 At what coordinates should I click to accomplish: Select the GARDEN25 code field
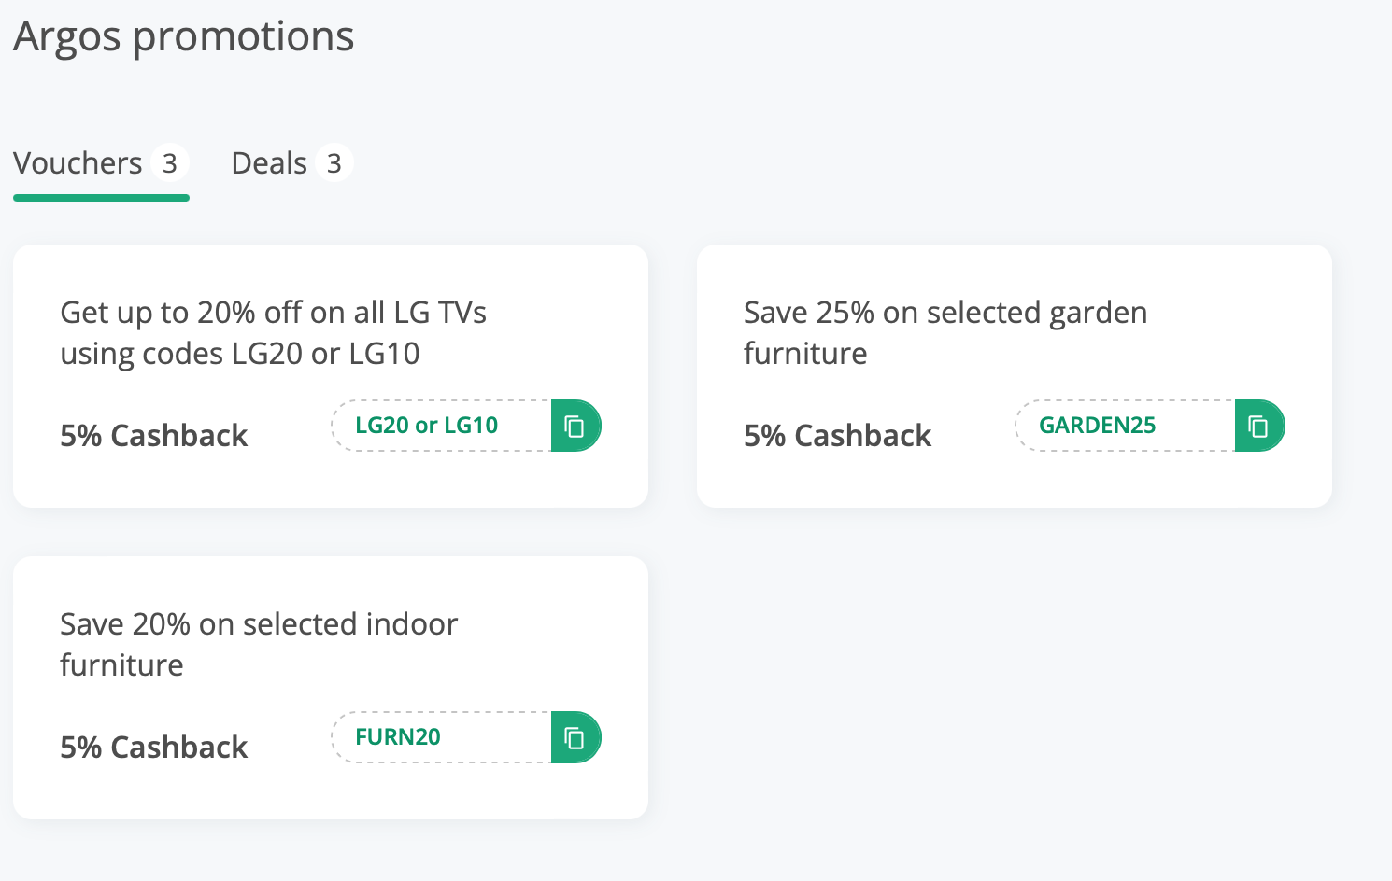point(1125,426)
